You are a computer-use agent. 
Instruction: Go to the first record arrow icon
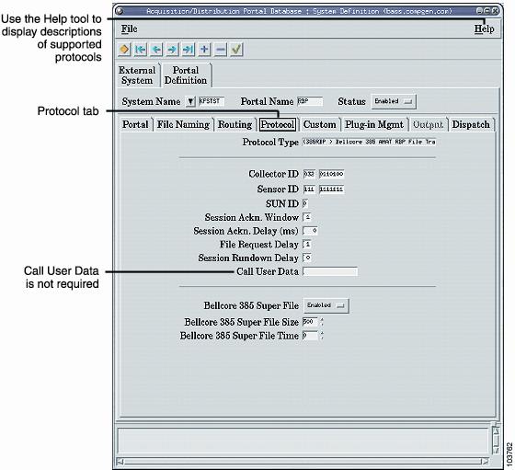click(x=141, y=50)
